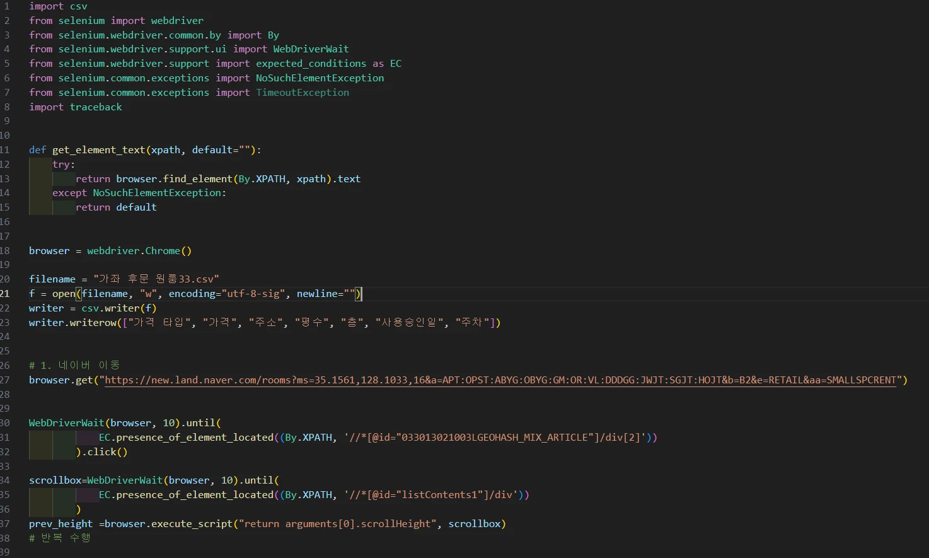Click the writer.writerow call
Viewport: 929px width, 558px height.
tap(73, 323)
